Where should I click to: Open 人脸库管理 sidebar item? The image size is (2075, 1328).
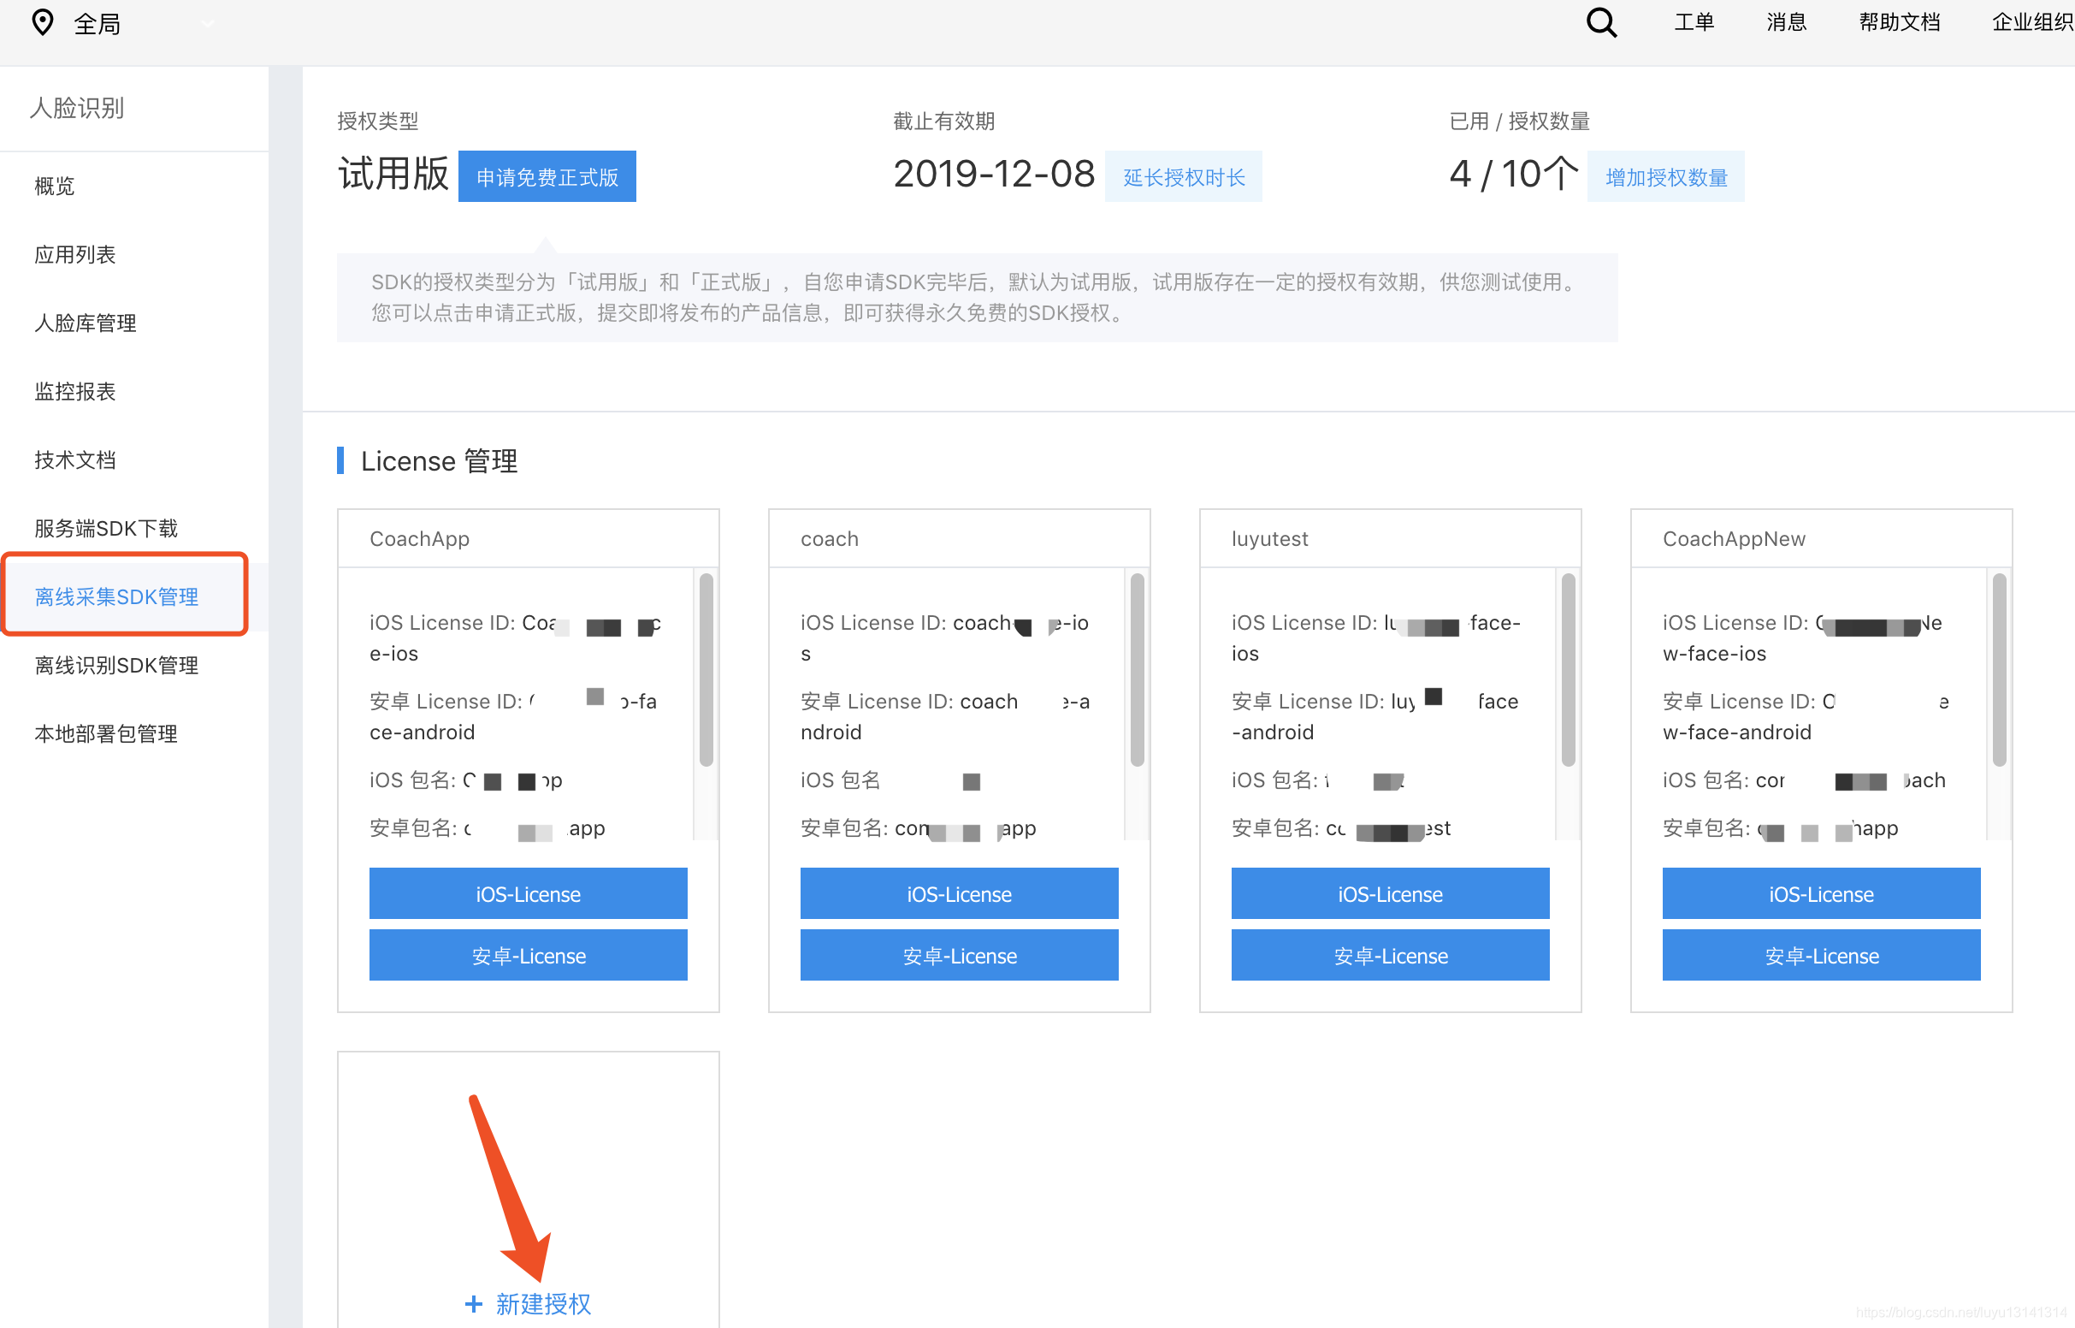click(86, 323)
